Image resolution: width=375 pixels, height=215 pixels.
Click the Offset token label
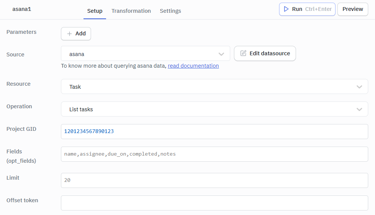[x=22, y=200]
